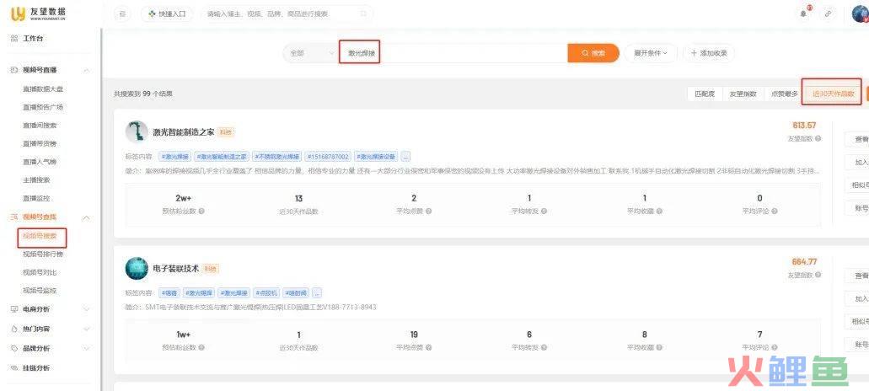Open the 电子装联技术 avatar
Viewport: 869px width, 391px height.
(137, 269)
